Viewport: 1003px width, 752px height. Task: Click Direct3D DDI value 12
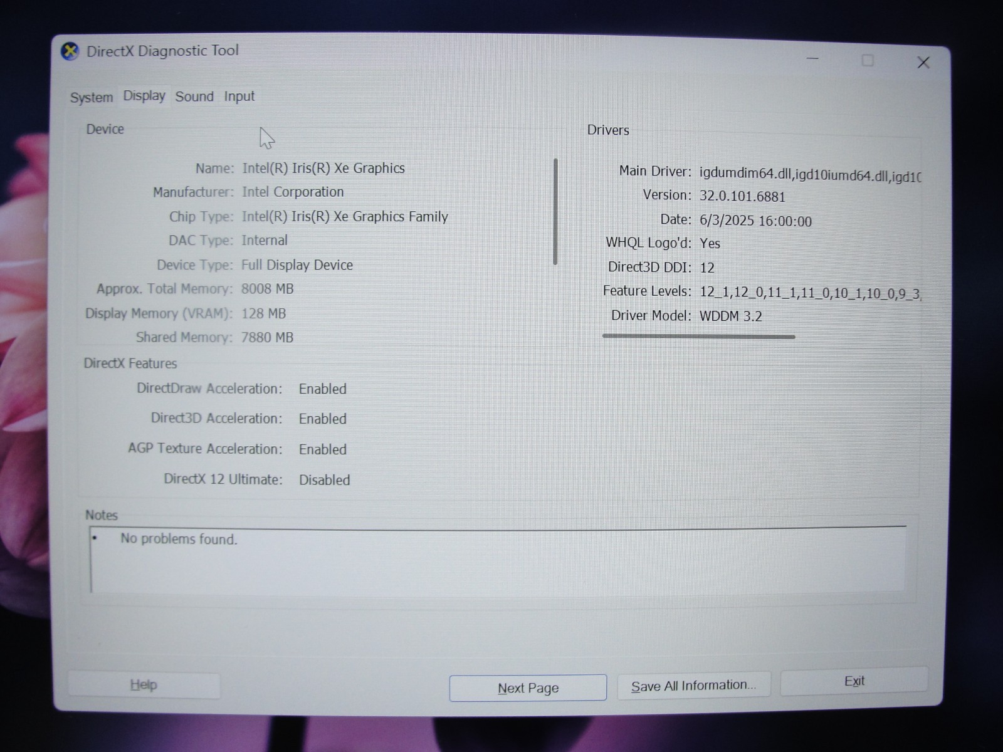click(x=707, y=268)
